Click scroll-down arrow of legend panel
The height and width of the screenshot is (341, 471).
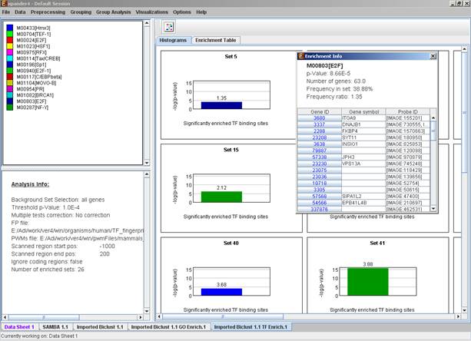tap(147, 163)
